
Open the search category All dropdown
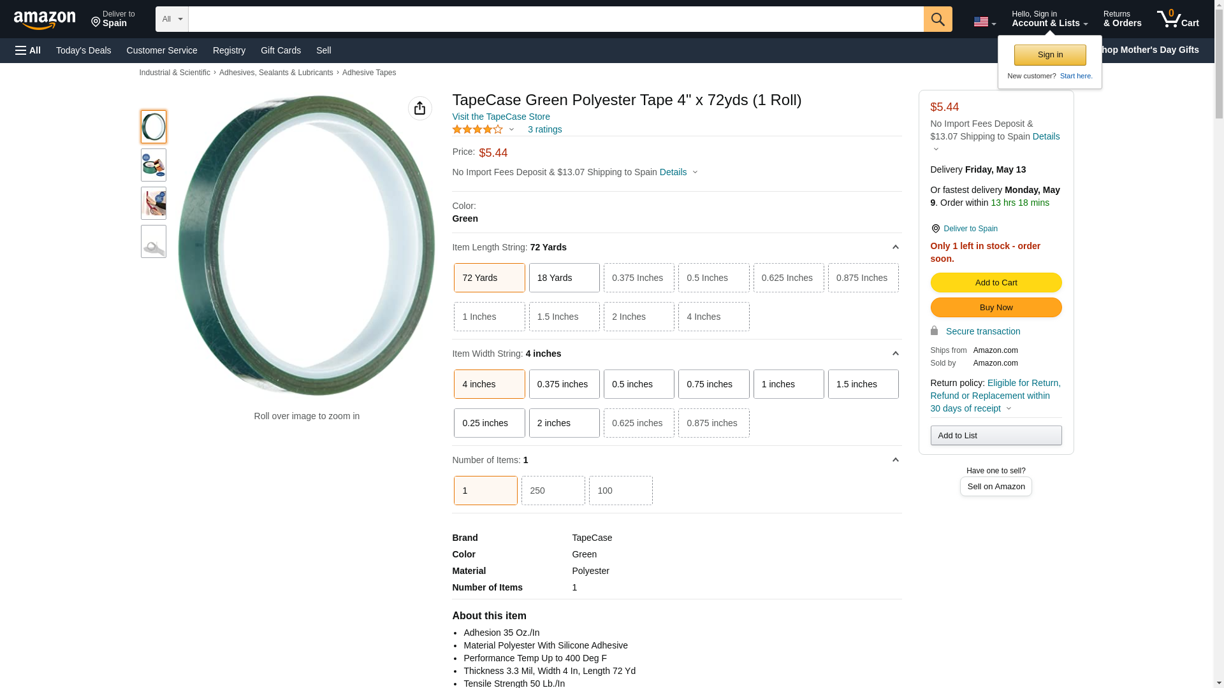pyautogui.click(x=171, y=19)
